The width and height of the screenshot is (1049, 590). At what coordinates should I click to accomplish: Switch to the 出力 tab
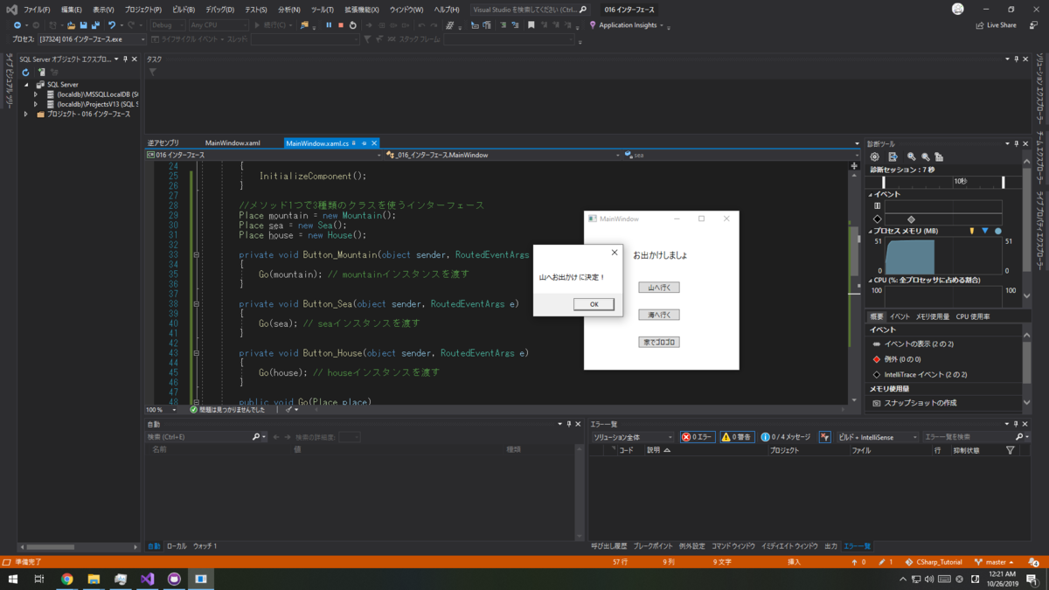click(830, 546)
